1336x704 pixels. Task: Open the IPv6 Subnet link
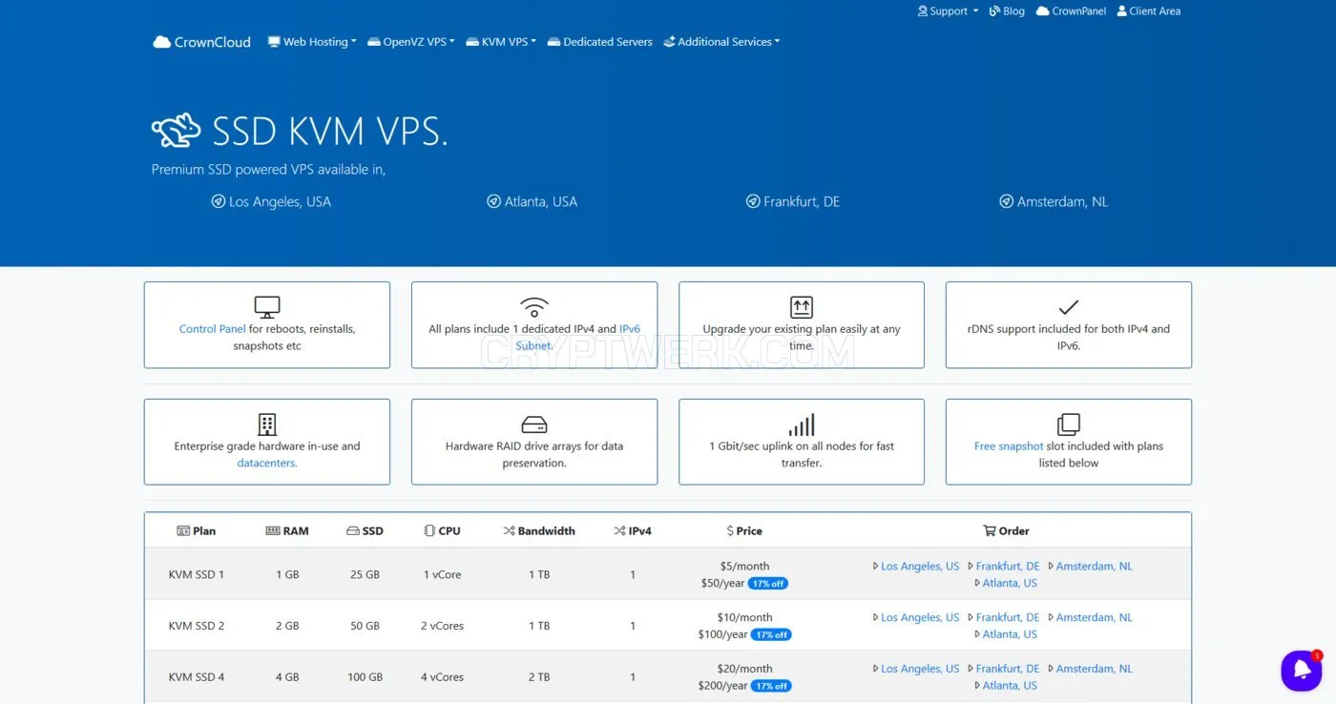(x=578, y=338)
